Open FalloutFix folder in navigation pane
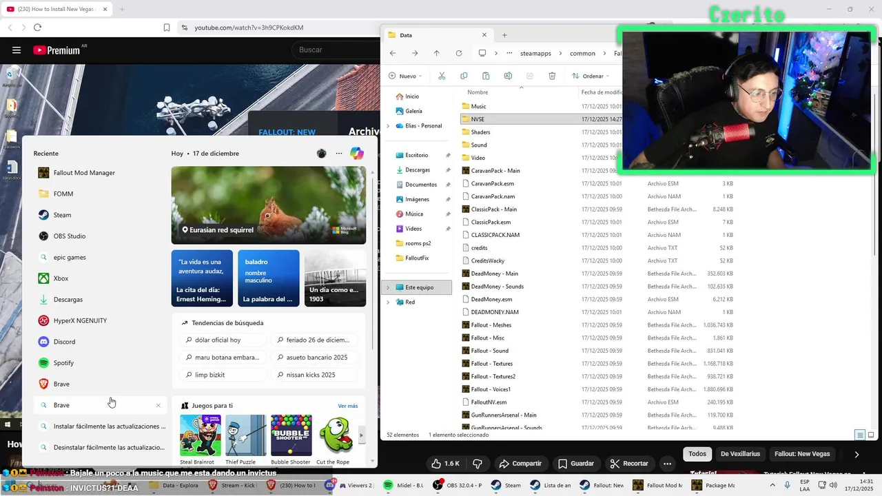Viewport: 882px width, 496px height. (417, 258)
